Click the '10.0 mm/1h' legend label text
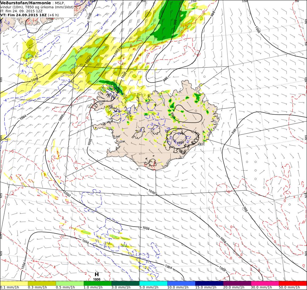 [178, 288]
